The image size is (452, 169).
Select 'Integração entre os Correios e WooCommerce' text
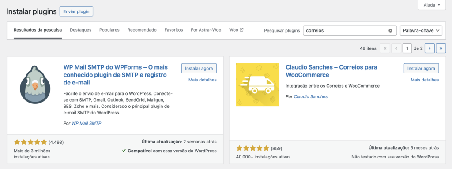click(333, 86)
